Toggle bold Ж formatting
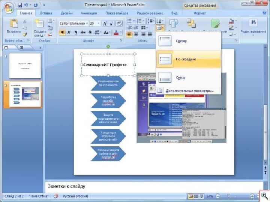This screenshot has width=270, height=202. pos(62,32)
